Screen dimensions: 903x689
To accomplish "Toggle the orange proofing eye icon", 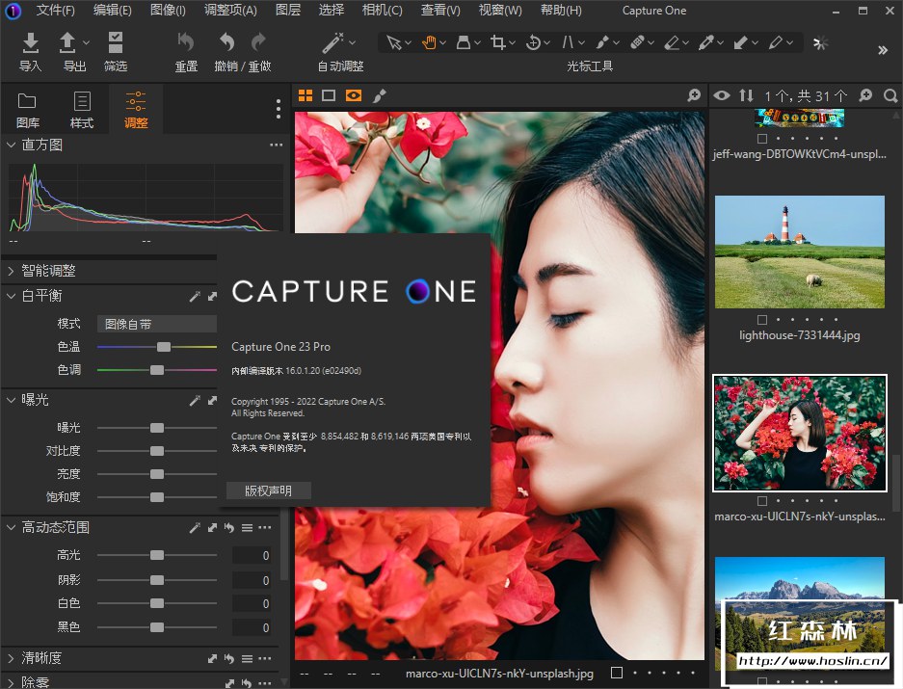I will pos(354,95).
